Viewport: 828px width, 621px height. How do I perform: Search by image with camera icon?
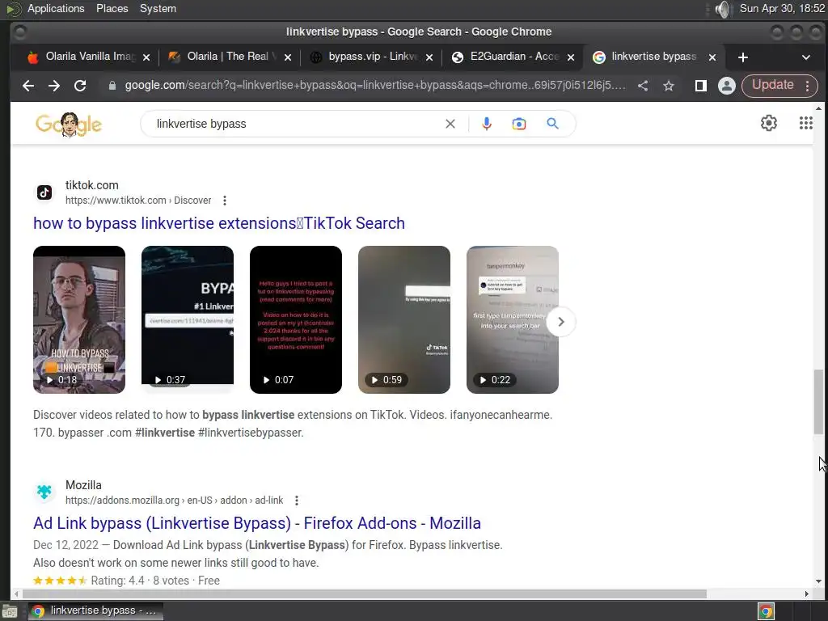click(519, 124)
